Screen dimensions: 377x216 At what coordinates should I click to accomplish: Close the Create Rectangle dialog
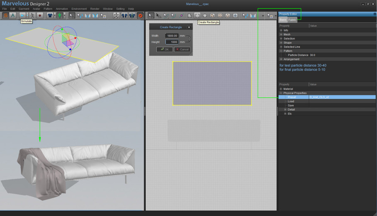coord(189,27)
